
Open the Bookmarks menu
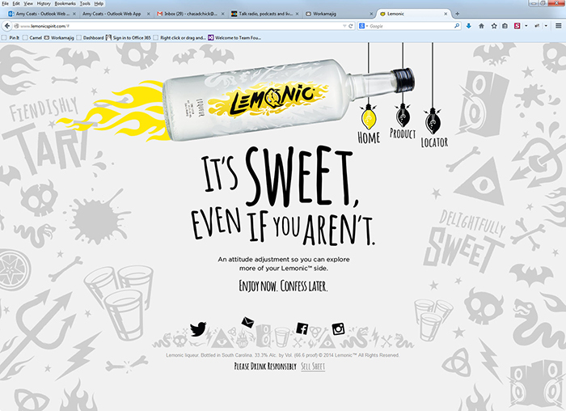coord(65,3)
